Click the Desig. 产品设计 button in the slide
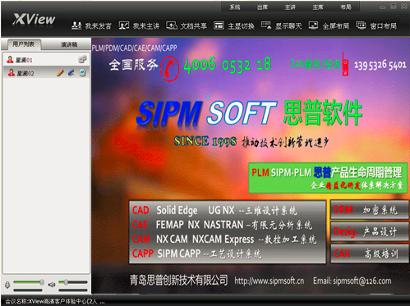This screenshot has width=410, height=306. tap(370, 231)
